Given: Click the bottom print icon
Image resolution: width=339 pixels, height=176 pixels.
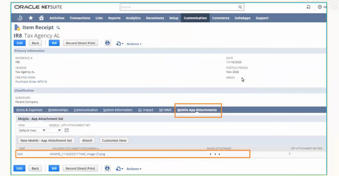Looking at the screenshot, I should 107,168.
